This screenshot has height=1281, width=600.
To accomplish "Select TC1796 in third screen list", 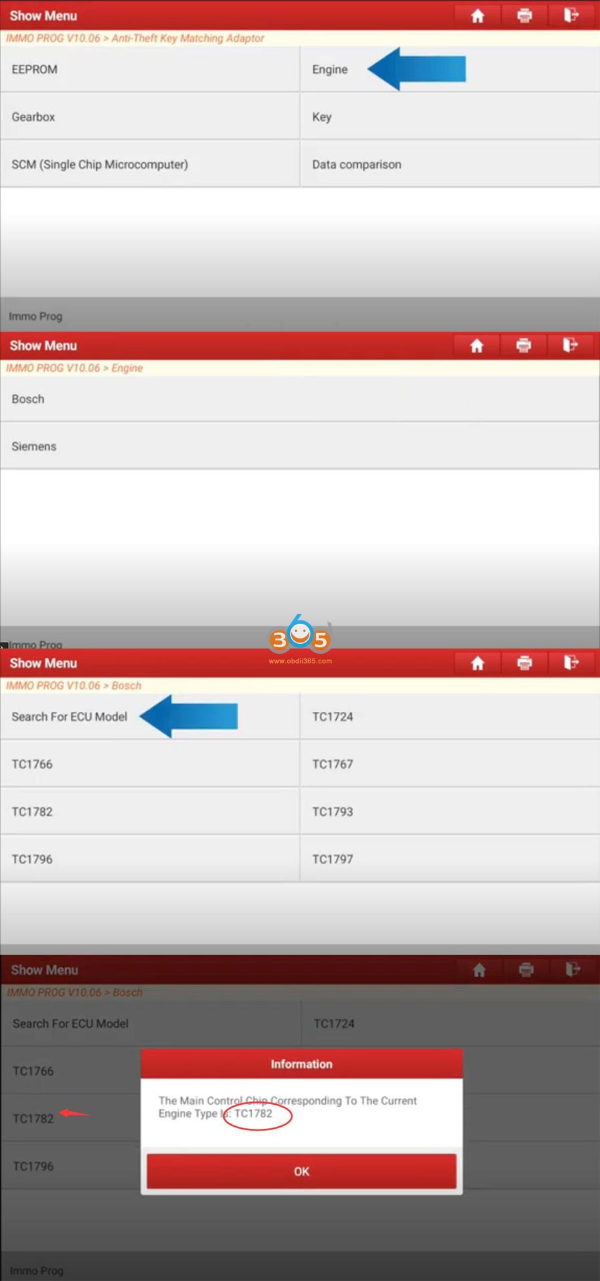I will pyautogui.click(x=150, y=859).
